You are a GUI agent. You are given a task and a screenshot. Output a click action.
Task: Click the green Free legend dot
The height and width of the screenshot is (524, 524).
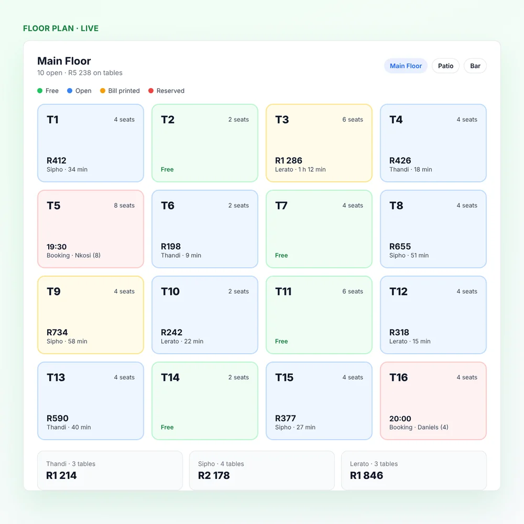(40, 91)
